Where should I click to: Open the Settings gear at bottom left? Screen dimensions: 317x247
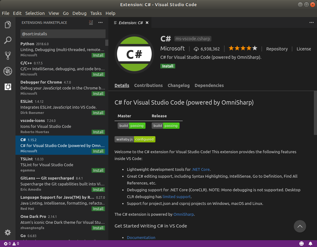[8, 232]
